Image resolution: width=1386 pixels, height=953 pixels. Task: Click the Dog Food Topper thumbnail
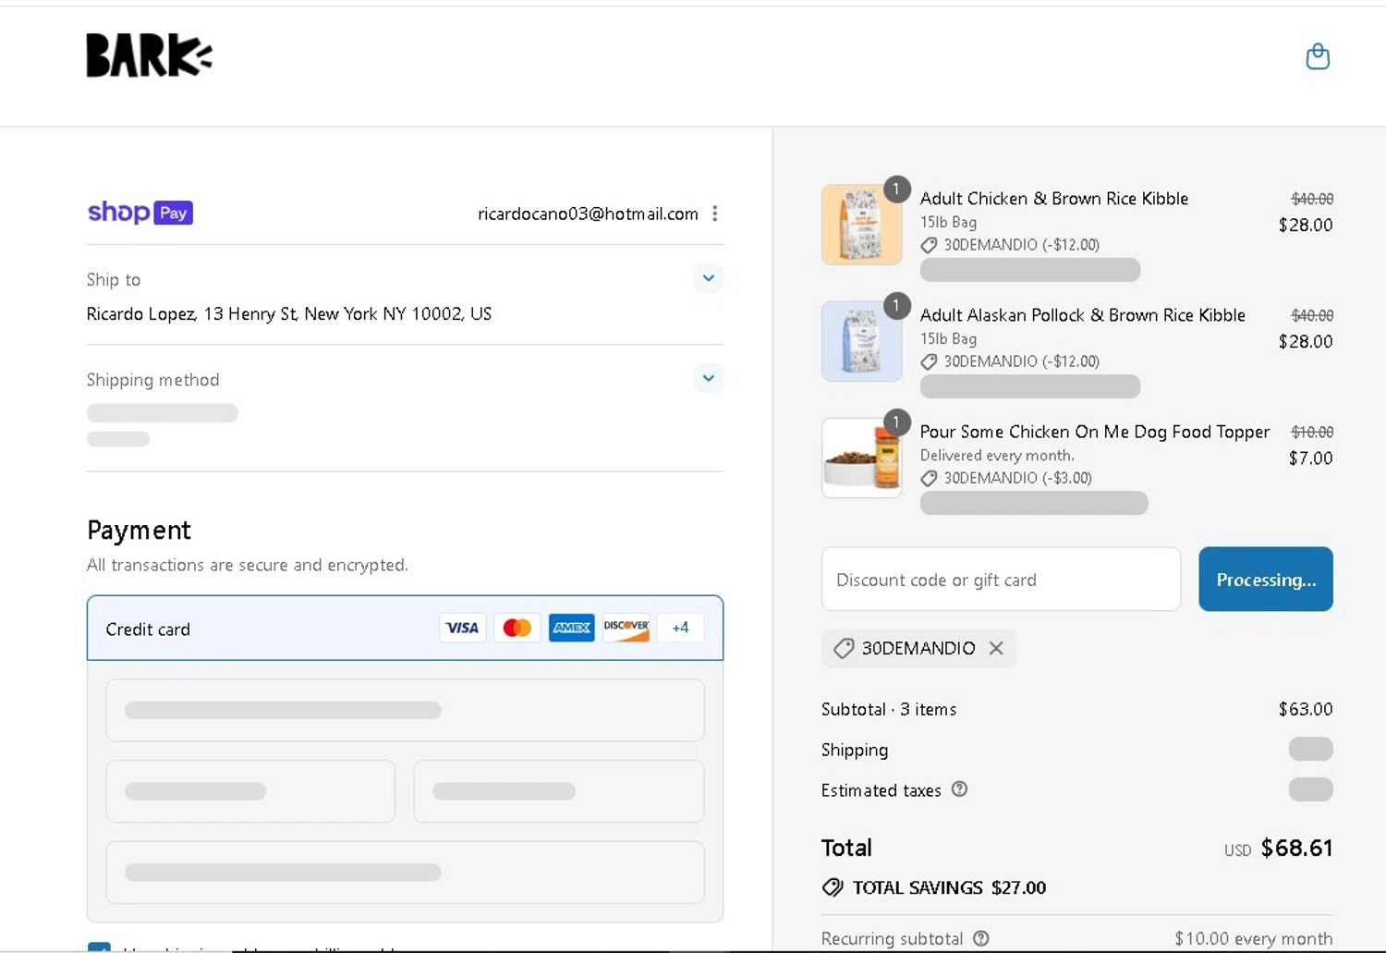861,458
